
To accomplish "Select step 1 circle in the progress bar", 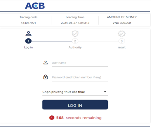I will [x=28, y=41].
